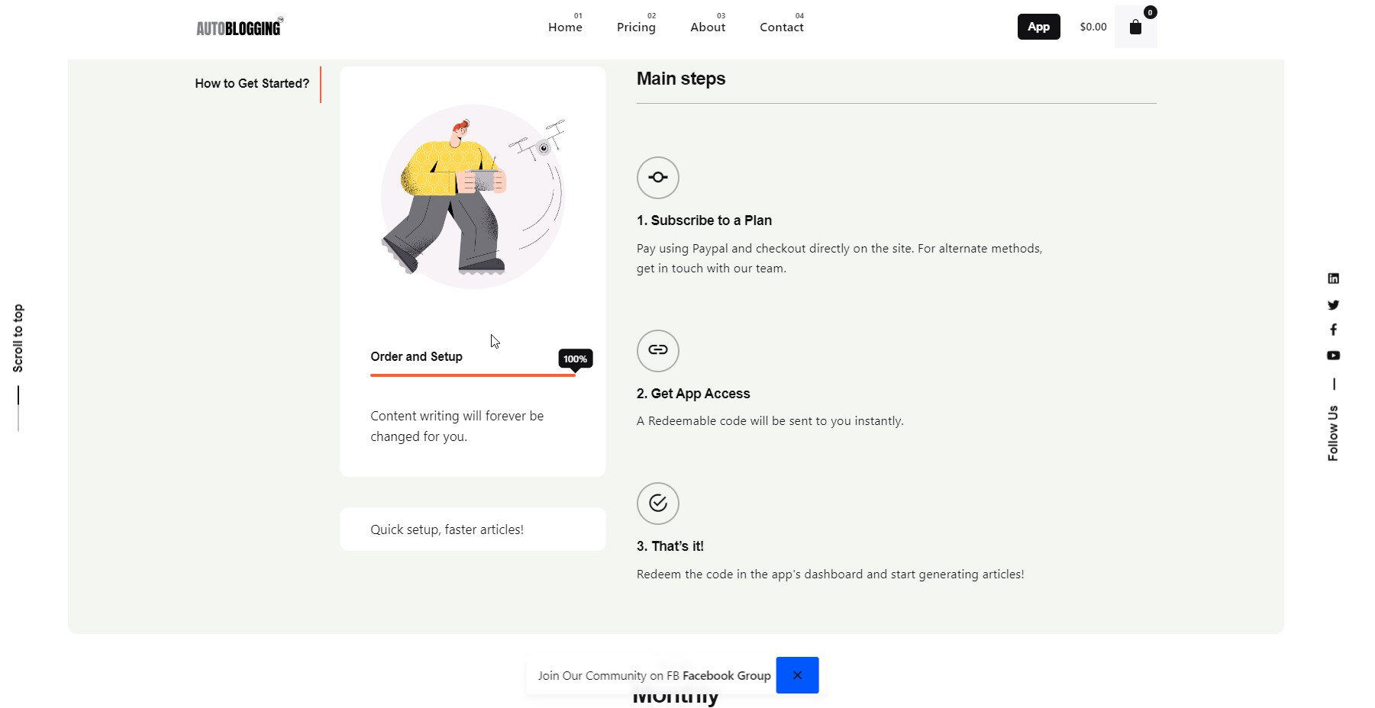Go to the Home menu item
This screenshot has width=1375, height=708.
[565, 27]
